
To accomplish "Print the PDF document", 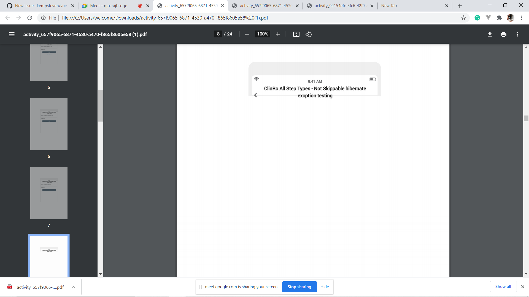I will (503, 34).
